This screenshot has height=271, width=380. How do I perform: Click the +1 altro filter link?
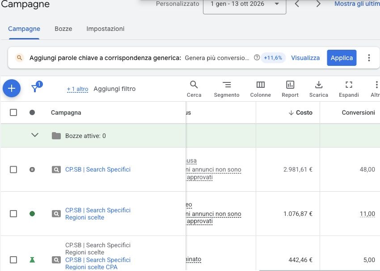(x=77, y=89)
